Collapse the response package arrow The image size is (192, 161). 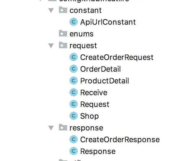click(52, 128)
